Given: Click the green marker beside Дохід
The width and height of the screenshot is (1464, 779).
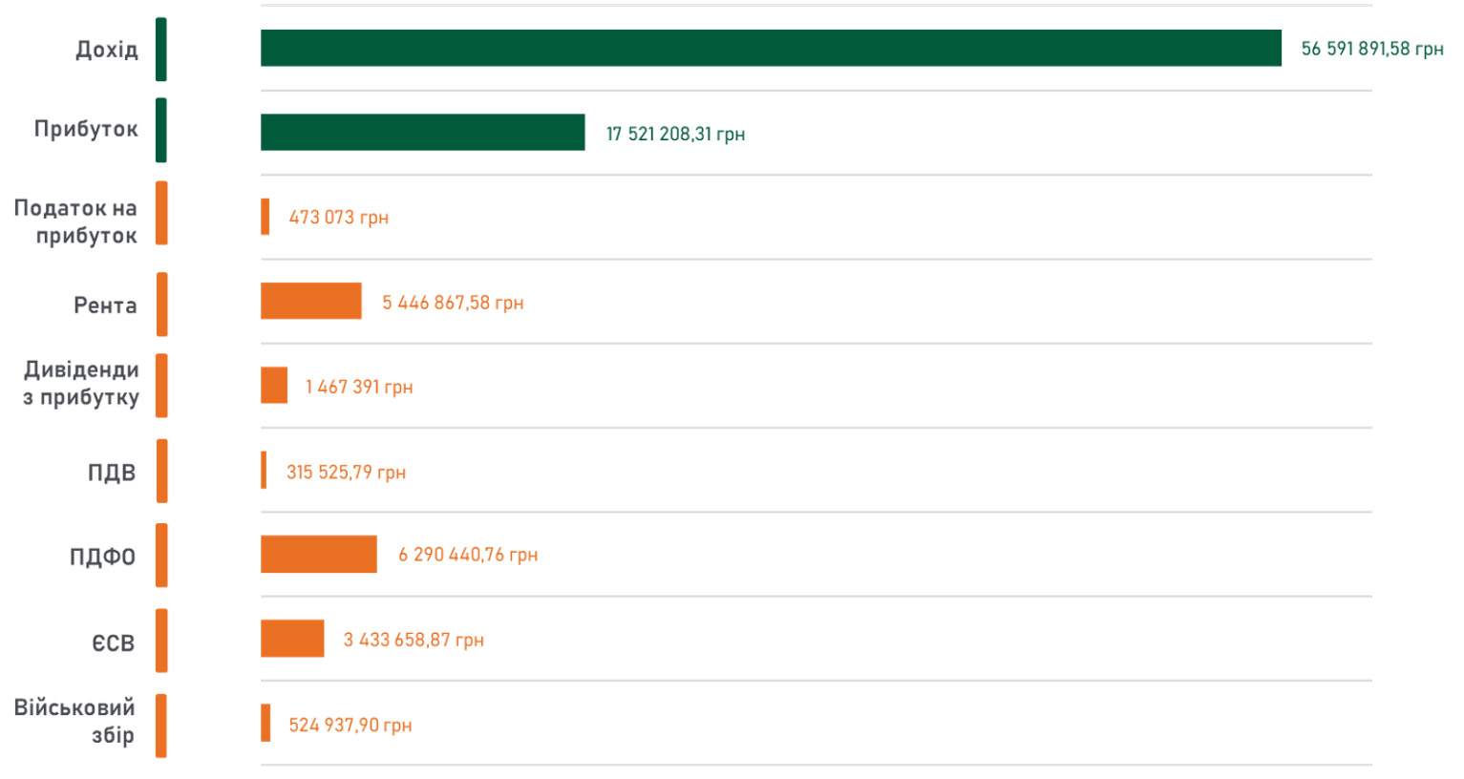Looking at the screenshot, I should (x=161, y=50).
